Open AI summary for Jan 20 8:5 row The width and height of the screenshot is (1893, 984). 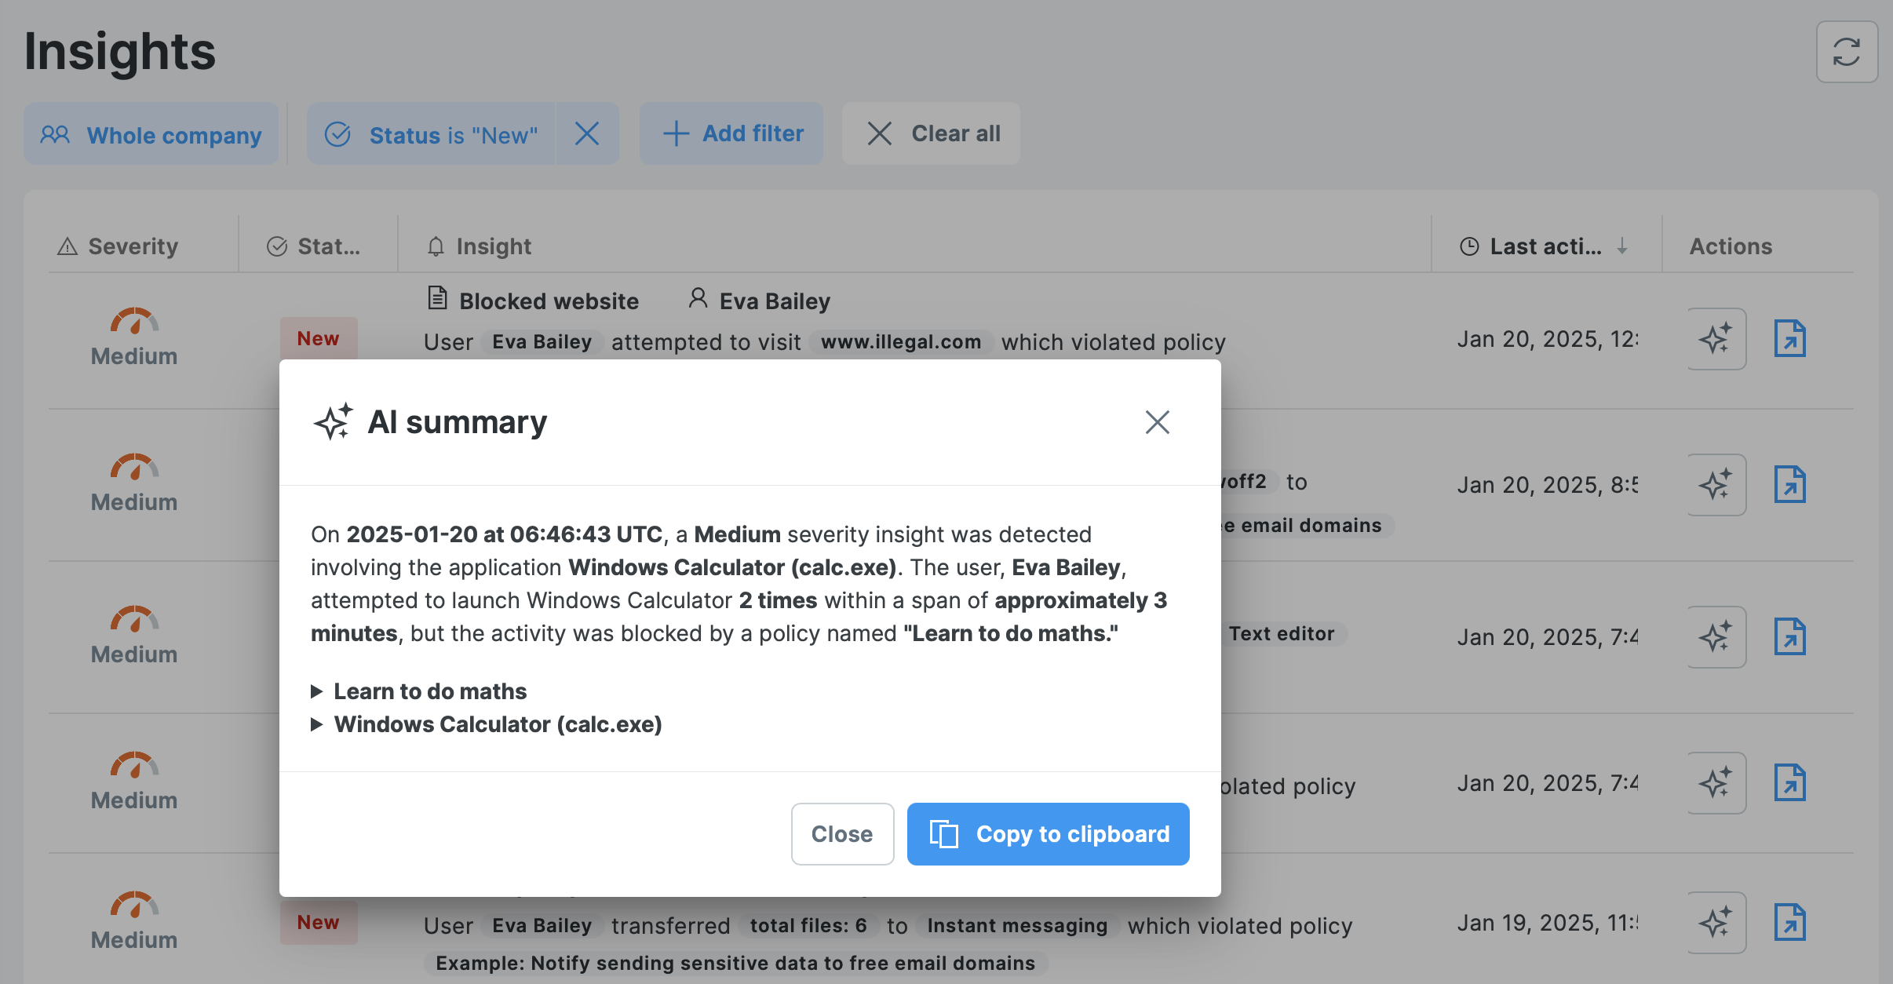point(1716,485)
